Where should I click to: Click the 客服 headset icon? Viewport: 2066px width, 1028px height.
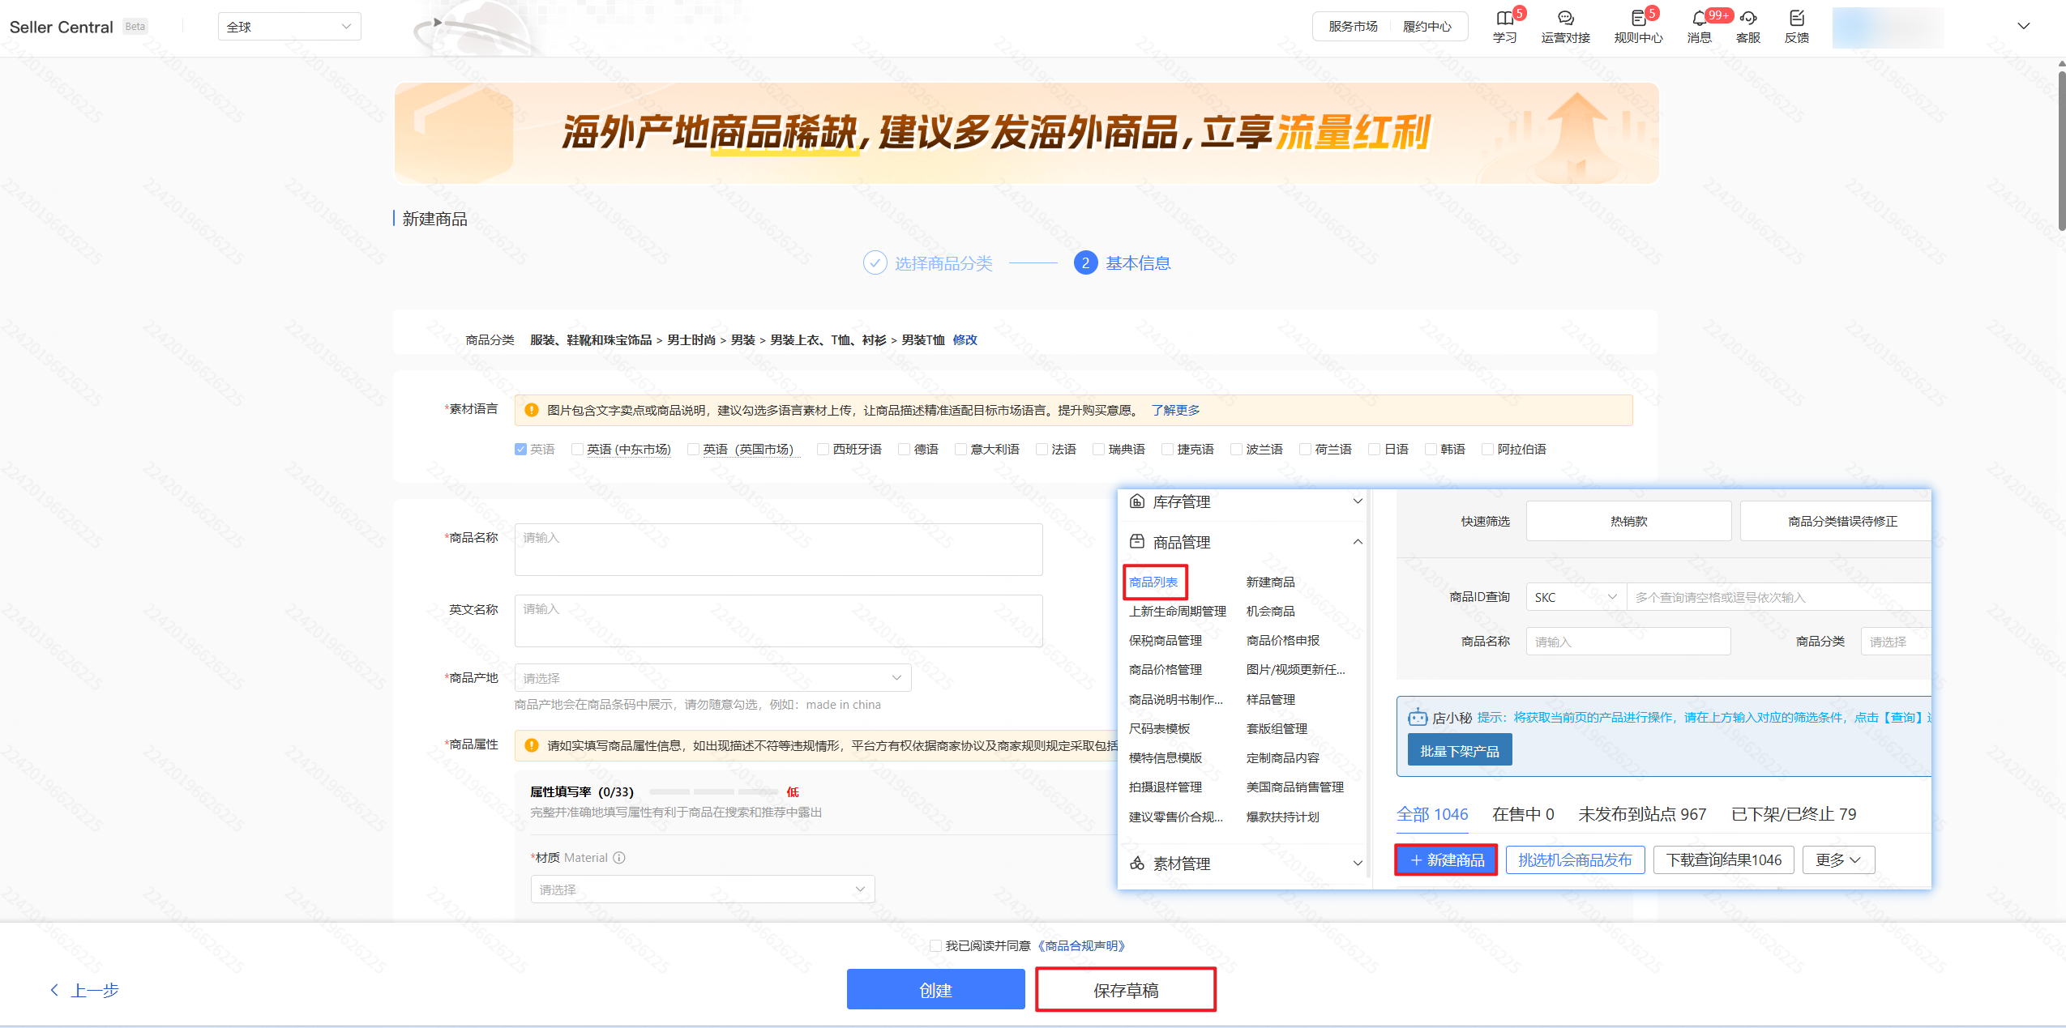coord(1747,19)
